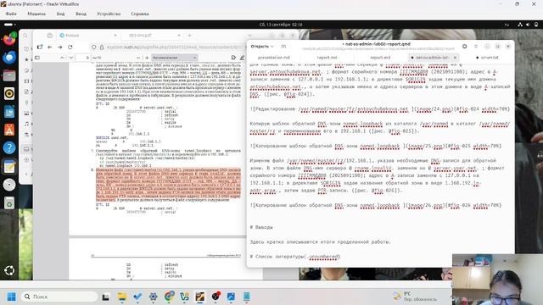Screen dimensions: 543x305
Task: Open Windows Task View button
Action: click(105, 297)
